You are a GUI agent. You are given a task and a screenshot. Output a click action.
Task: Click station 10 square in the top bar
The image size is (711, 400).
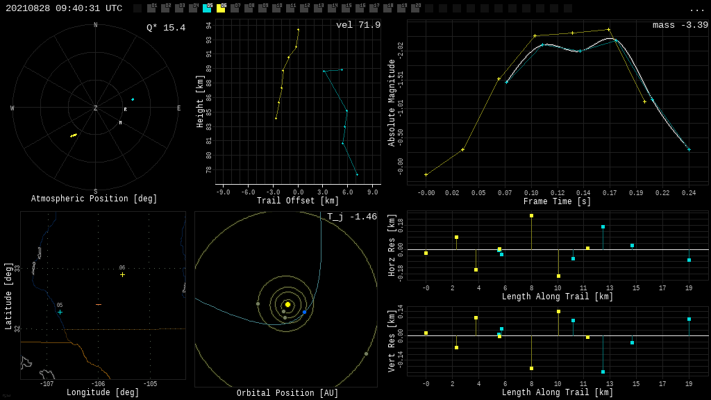(x=276, y=8)
